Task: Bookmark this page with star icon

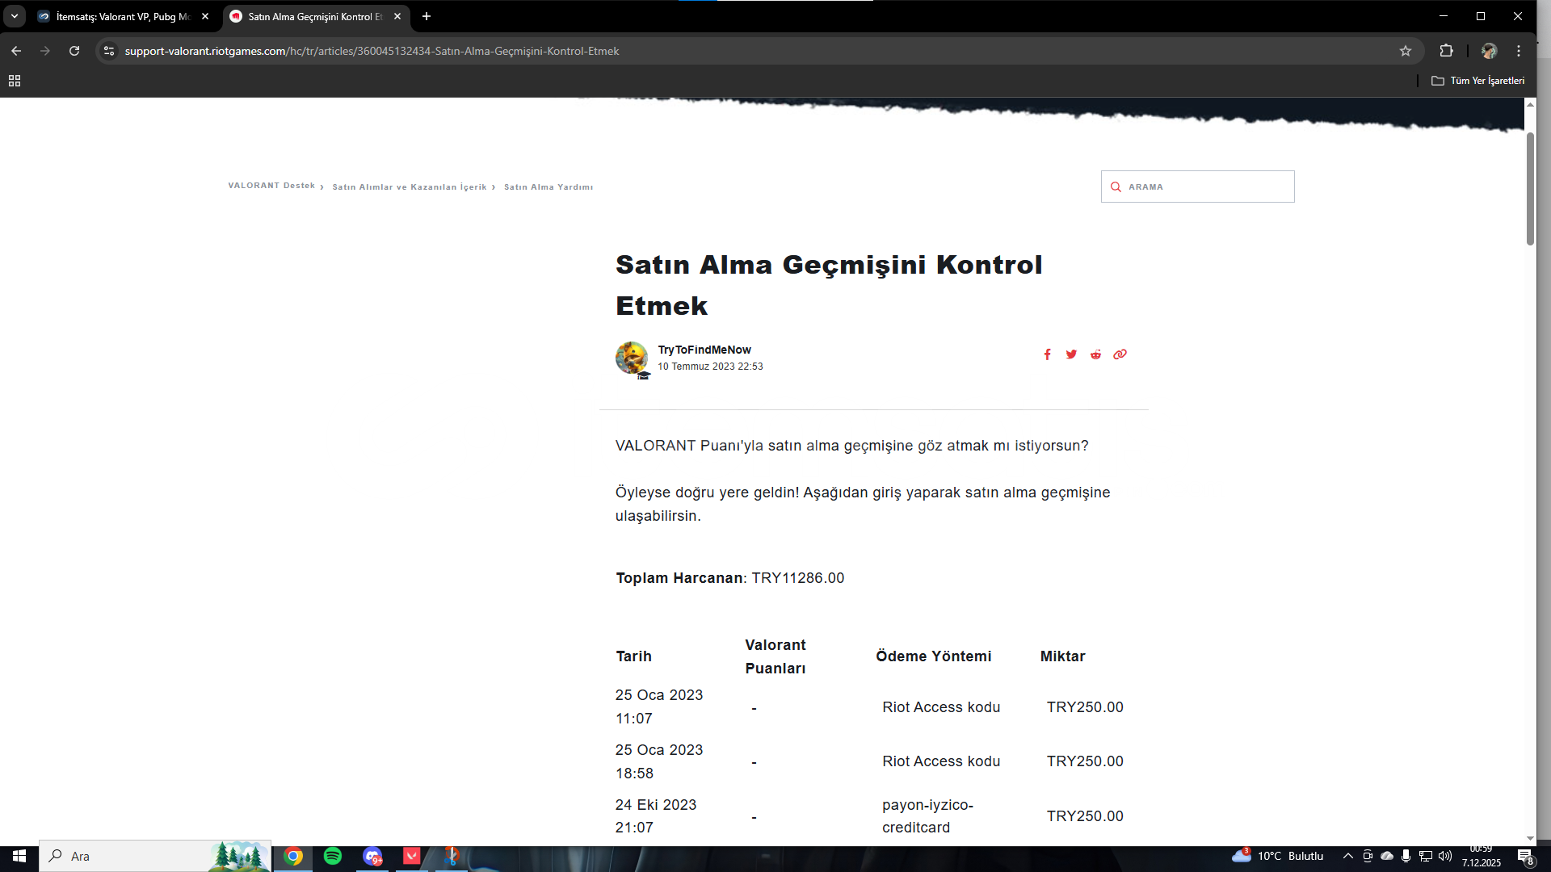Action: click(1406, 51)
